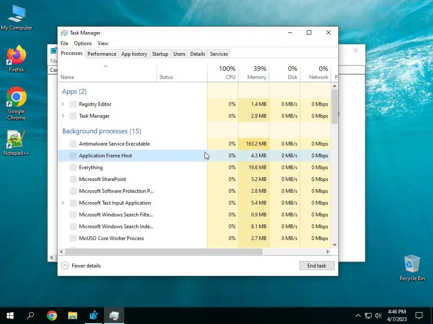This screenshot has width=433, height=324.
Task: Click the vertical scrollbar up arrow
Action: (x=335, y=86)
